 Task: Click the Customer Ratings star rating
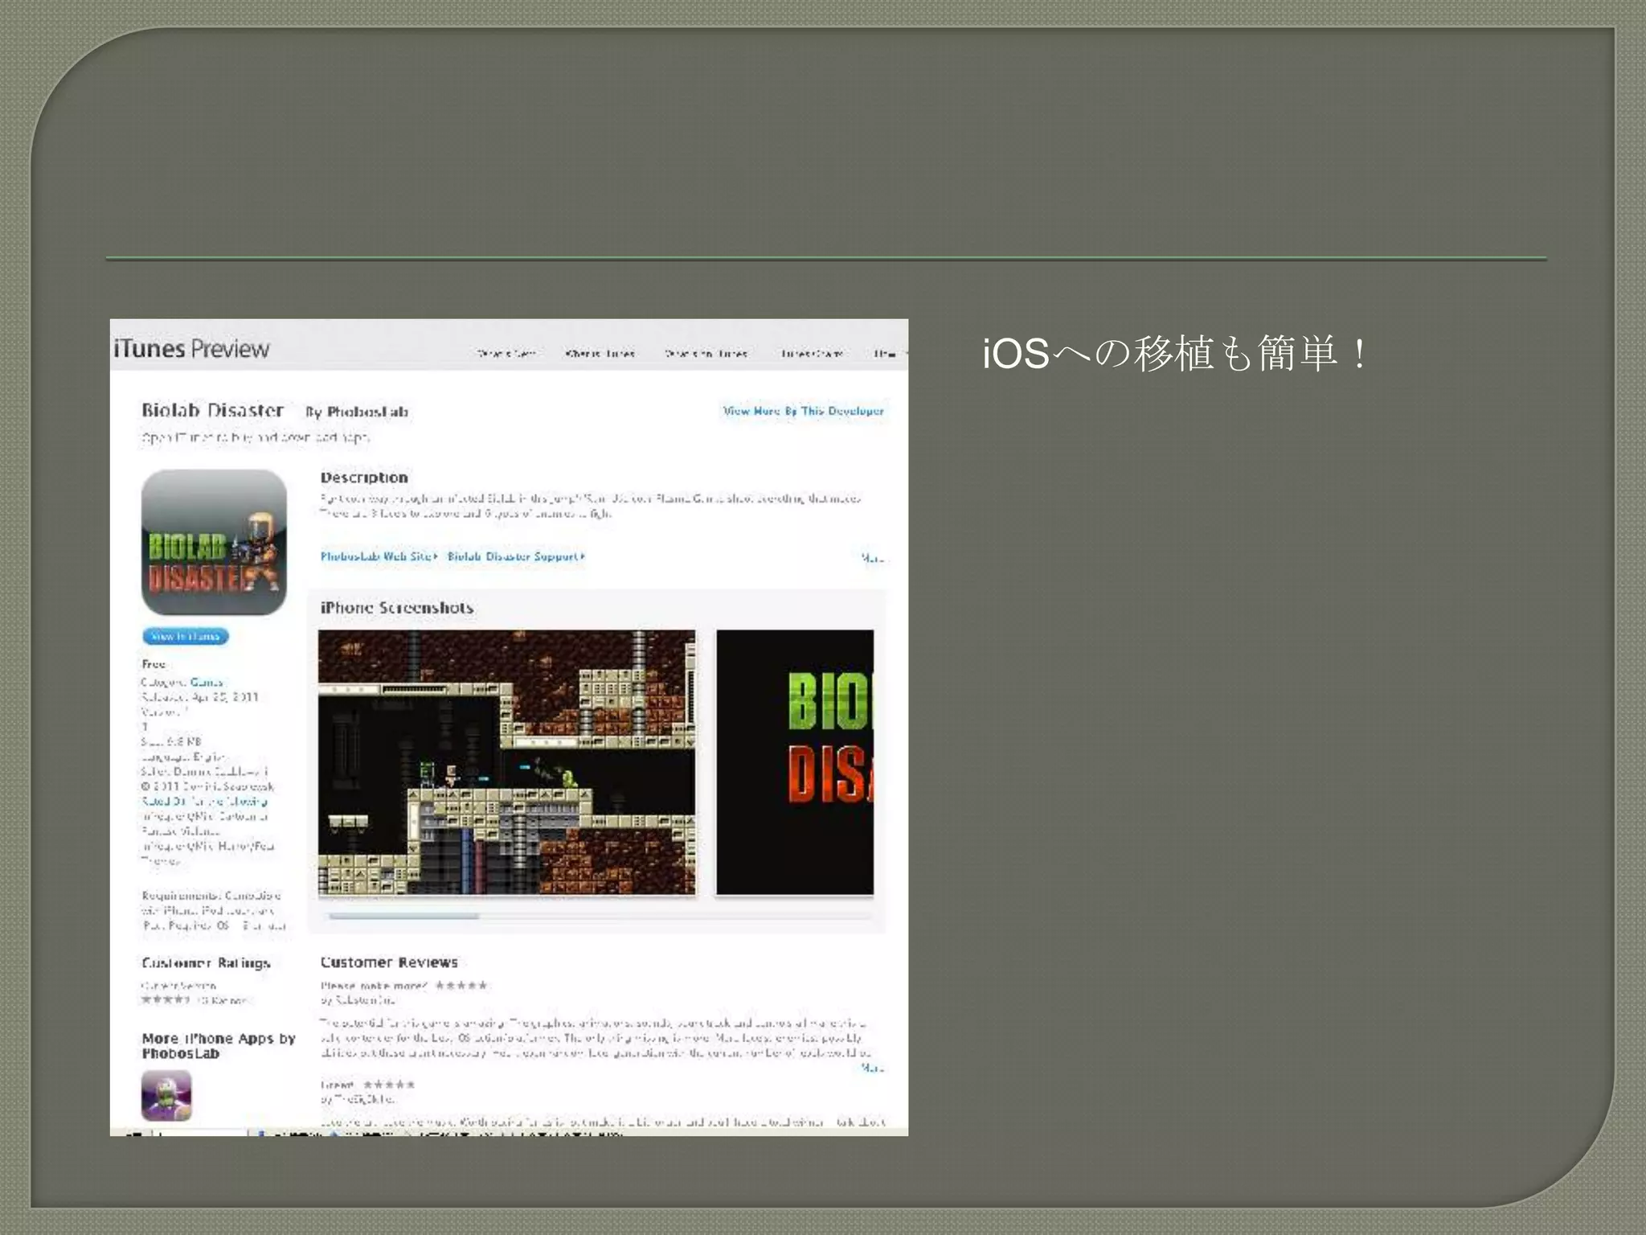(x=165, y=1000)
